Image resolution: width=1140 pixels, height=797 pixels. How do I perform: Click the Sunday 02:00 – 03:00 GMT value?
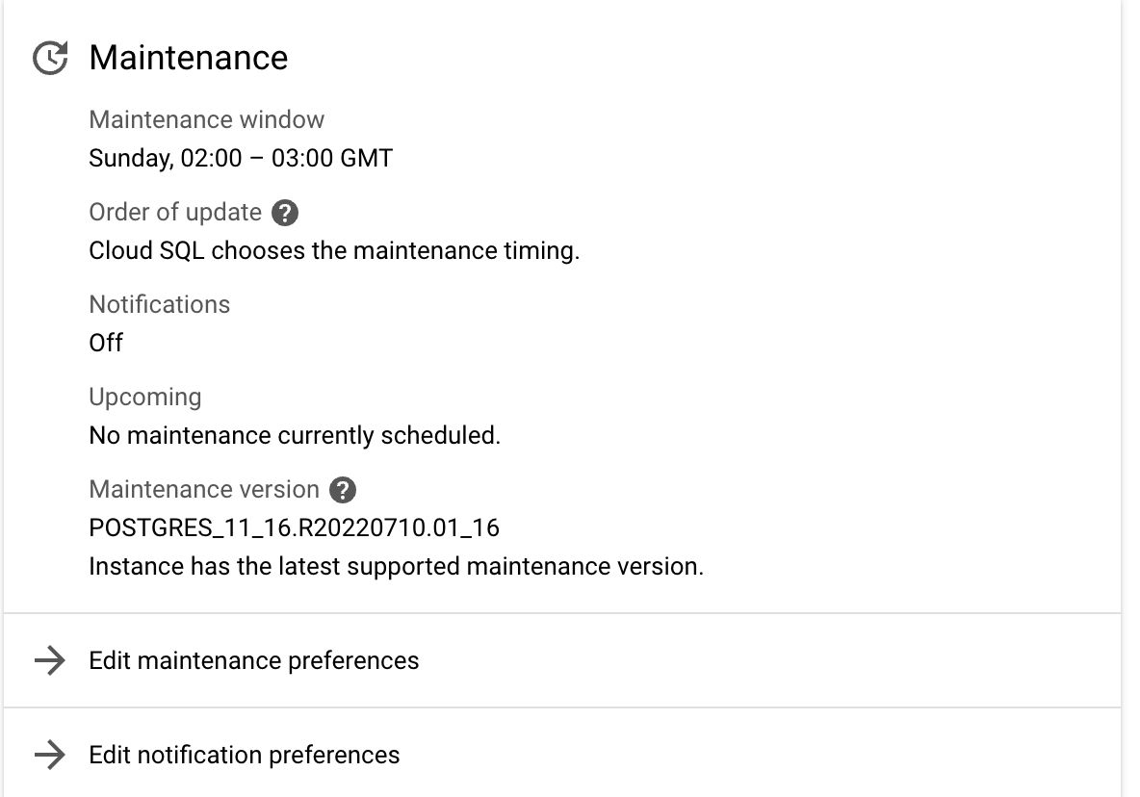(241, 158)
